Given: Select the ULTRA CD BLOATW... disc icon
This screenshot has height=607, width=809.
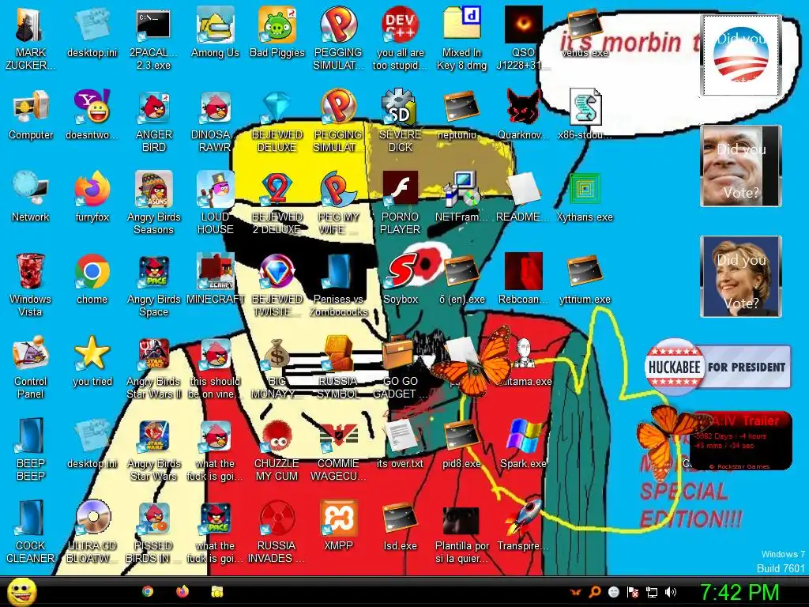Looking at the screenshot, I should 92,531.
